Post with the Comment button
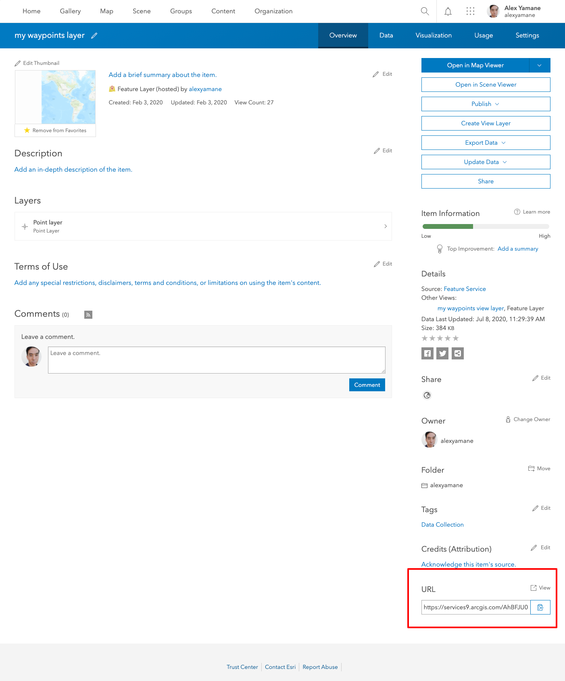 pyautogui.click(x=367, y=385)
